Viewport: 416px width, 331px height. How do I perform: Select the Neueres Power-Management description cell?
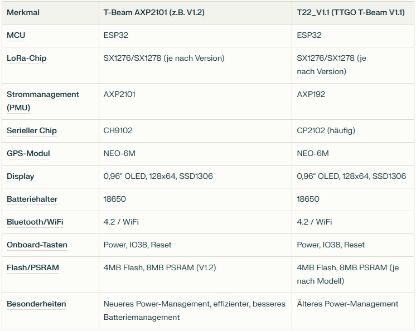[194, 310]
